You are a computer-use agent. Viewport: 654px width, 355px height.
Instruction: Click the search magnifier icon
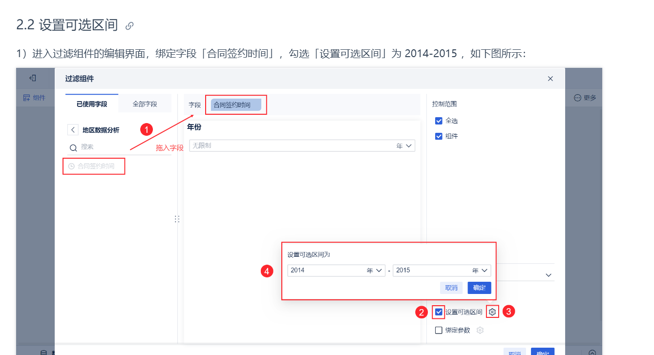pyautogui.click(x=73, y=147)
